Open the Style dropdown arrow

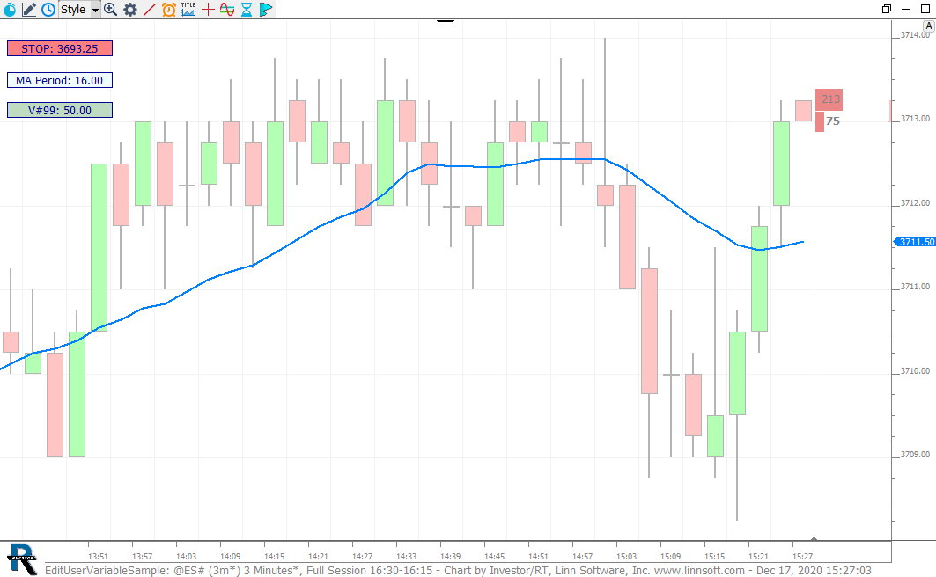coord(95,10)
